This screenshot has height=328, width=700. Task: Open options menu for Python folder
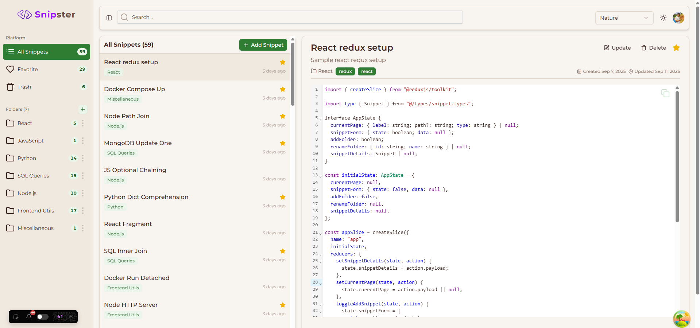click(x=83, y=158)
